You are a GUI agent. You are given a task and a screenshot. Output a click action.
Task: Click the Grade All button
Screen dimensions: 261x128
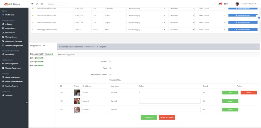149,117
